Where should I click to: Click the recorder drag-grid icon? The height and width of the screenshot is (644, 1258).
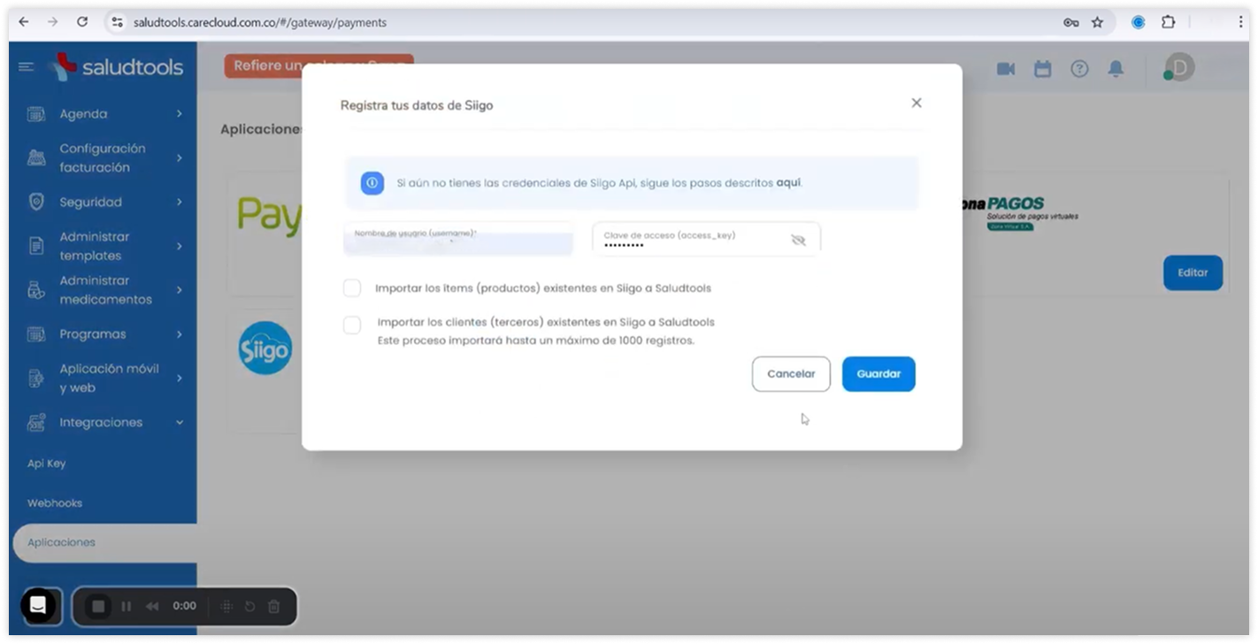[226, 606]
